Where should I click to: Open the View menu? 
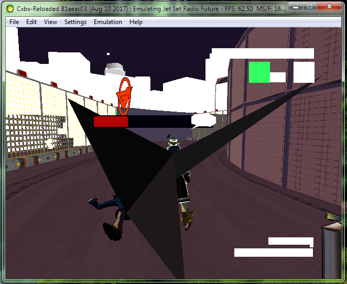click(x=50, y=22)
